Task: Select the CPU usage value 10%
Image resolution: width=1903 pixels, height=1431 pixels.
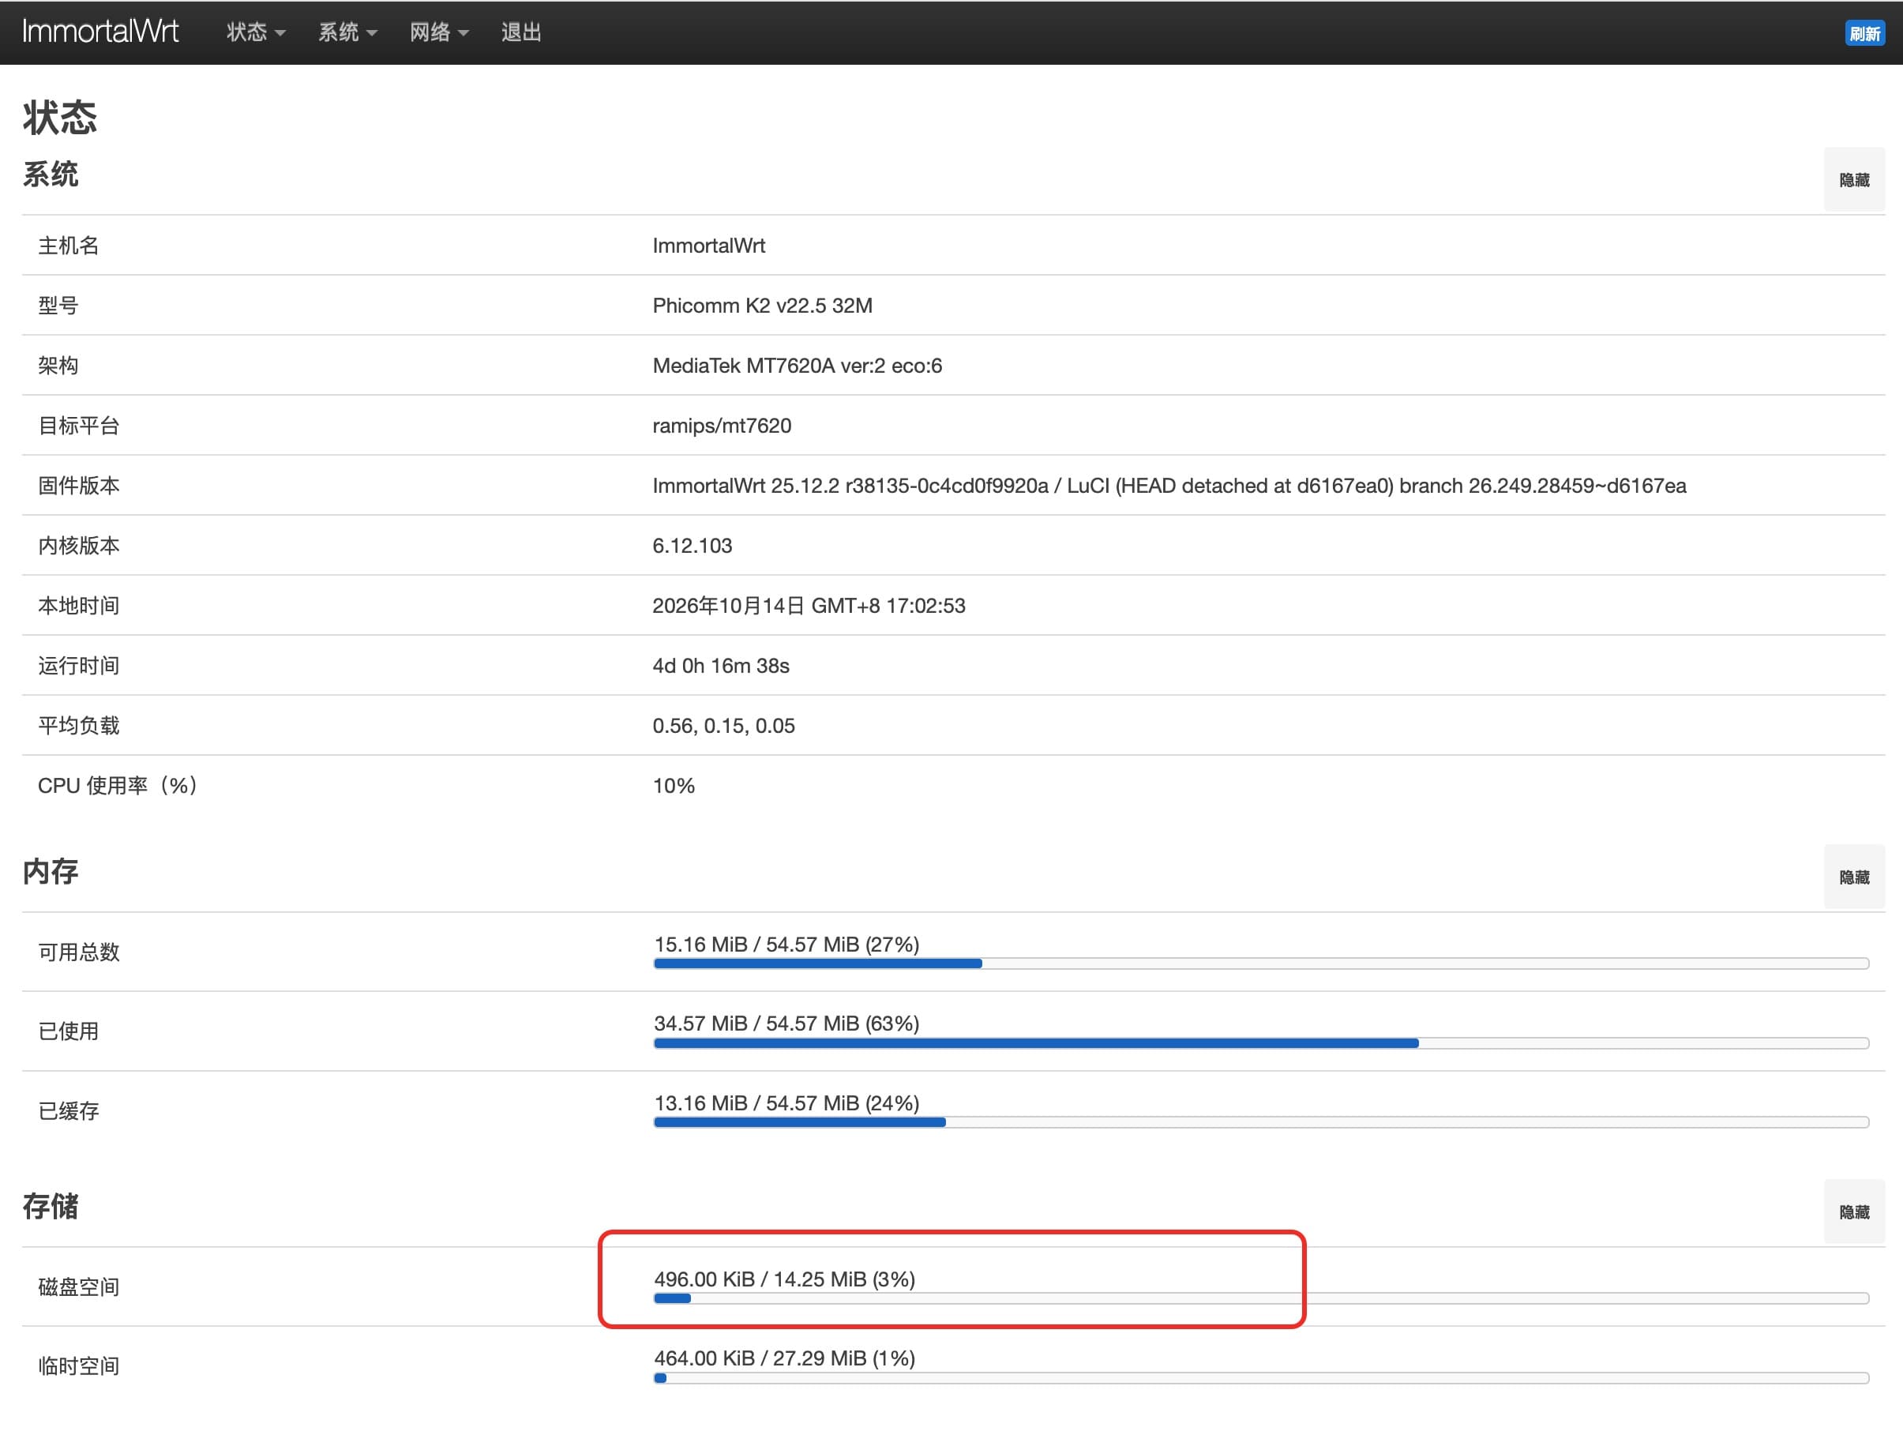Action: [x=674, y=786]
